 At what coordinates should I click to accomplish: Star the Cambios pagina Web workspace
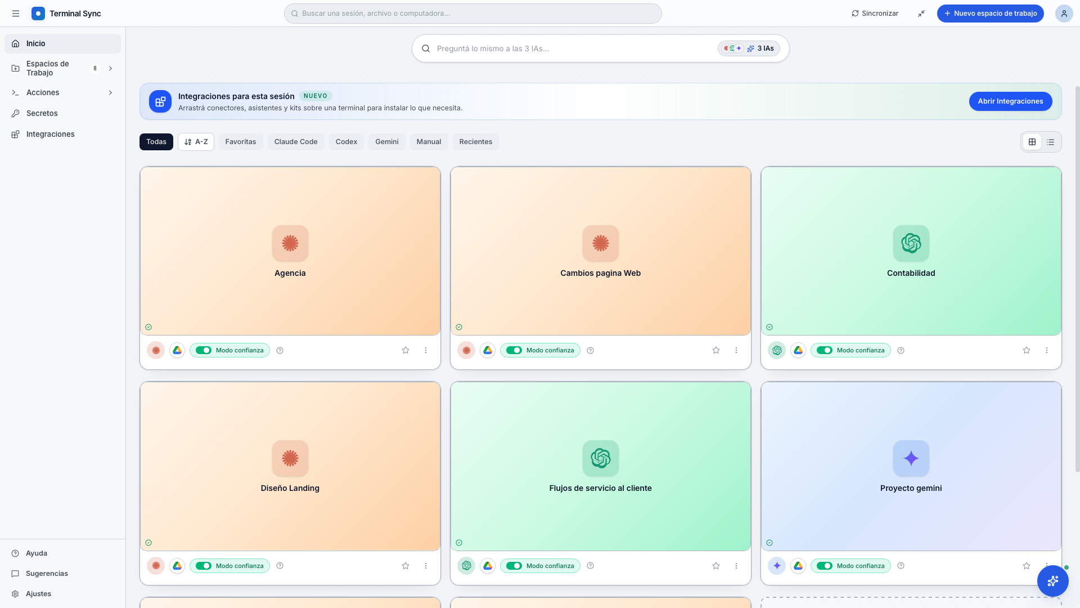click(x=716, y=350)
